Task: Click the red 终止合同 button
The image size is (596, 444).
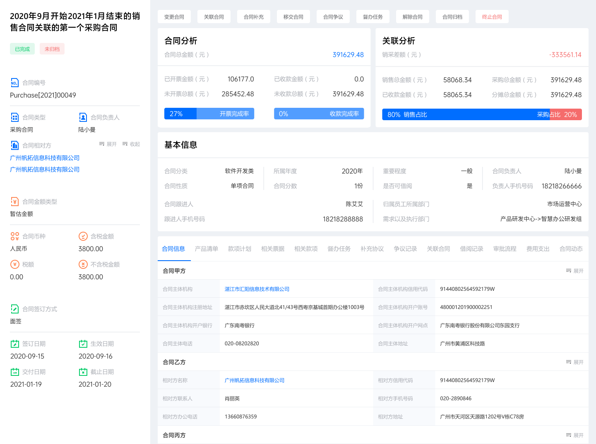Action: point(492,17)
